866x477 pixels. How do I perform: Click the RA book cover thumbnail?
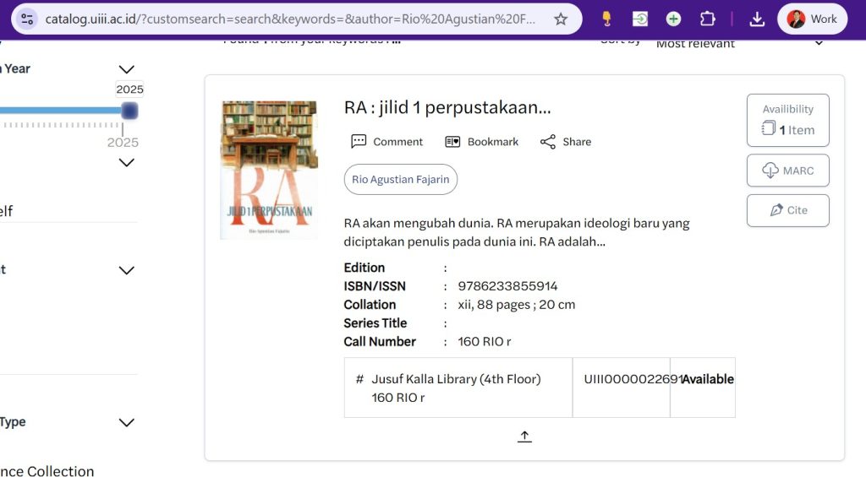pos(269,169)
